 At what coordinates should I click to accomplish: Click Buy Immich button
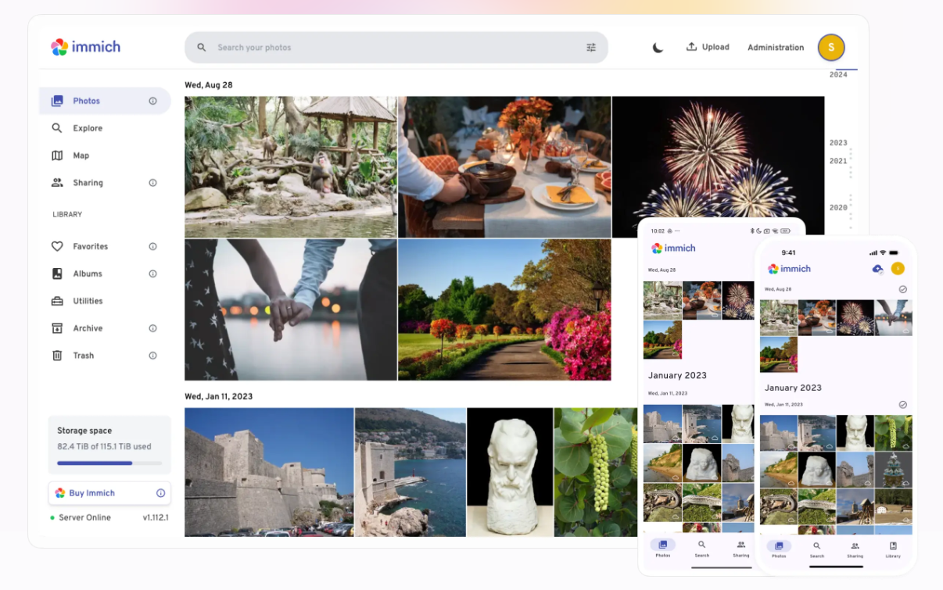pos(109,493)
